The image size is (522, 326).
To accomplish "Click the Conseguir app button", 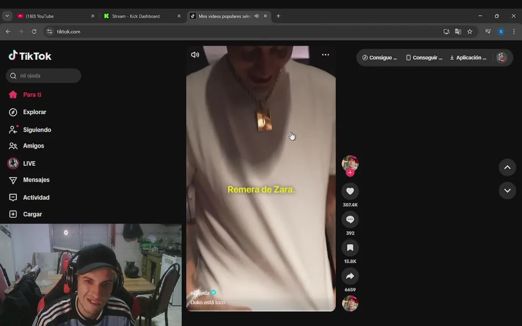I will pyautogui.click(x=424, y=58).
